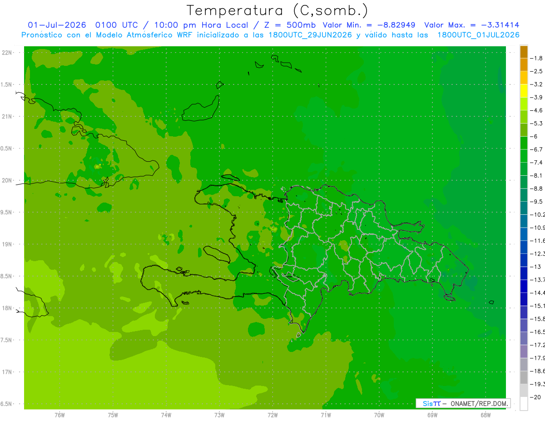Pick the brown top swatch of the color bar

(x=524, y=52)
